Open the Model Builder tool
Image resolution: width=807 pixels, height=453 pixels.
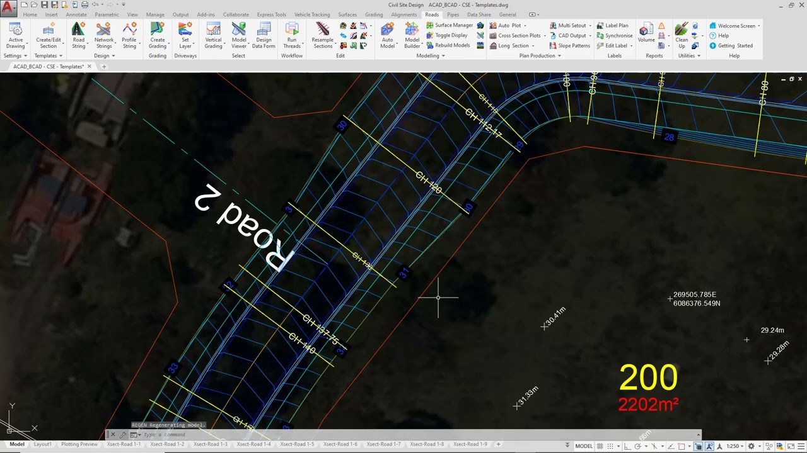pos(412,35)
